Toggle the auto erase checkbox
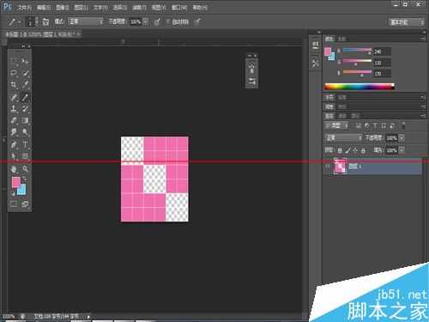This screenshot has height=322, width=429. click(x=168, y=21)
